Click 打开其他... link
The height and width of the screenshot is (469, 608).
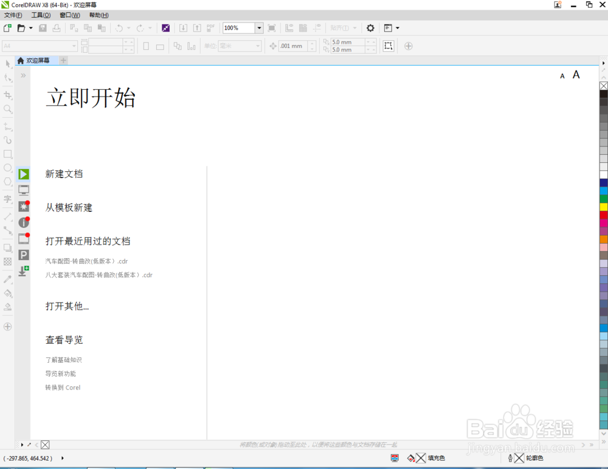pos(67,306)
